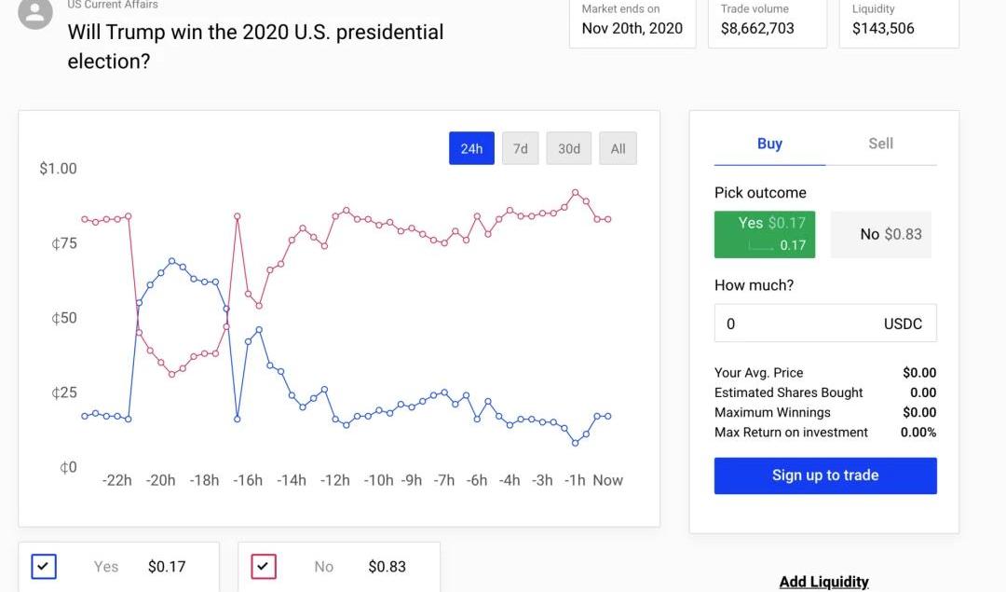This screenshot has height=592, width=1006.
Task: Click the mini sparkline icon in Yes button
Action: (762, 245)
